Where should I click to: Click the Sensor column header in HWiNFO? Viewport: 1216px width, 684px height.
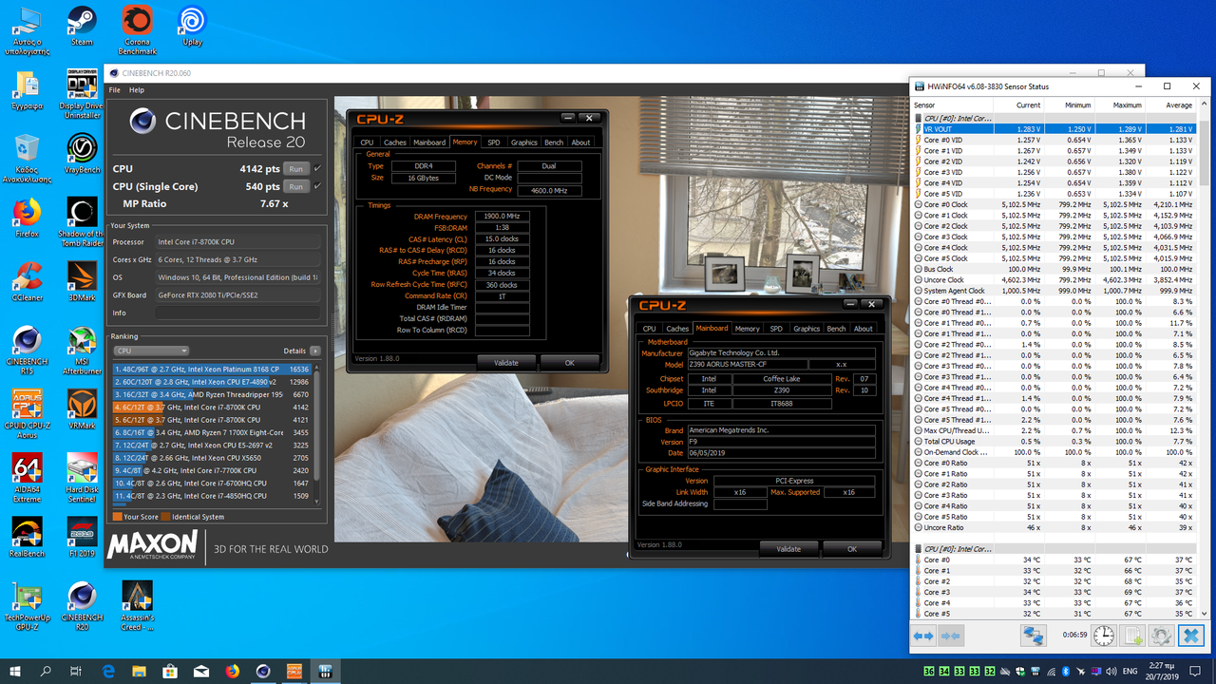coord(954,104)
